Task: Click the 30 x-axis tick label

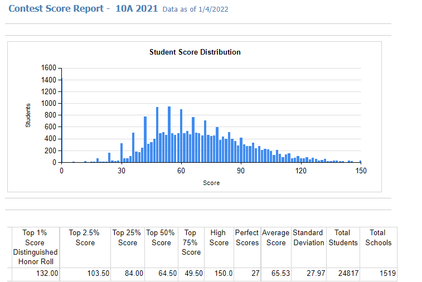Action: point(122,171)
